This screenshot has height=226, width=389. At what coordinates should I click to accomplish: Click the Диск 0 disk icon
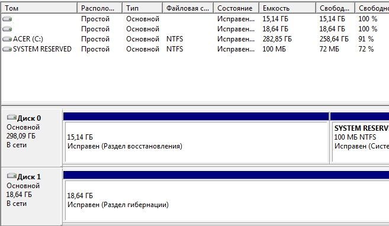click(11, 117)
